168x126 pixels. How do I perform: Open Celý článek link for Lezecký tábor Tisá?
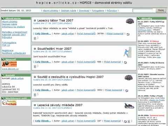43,34
